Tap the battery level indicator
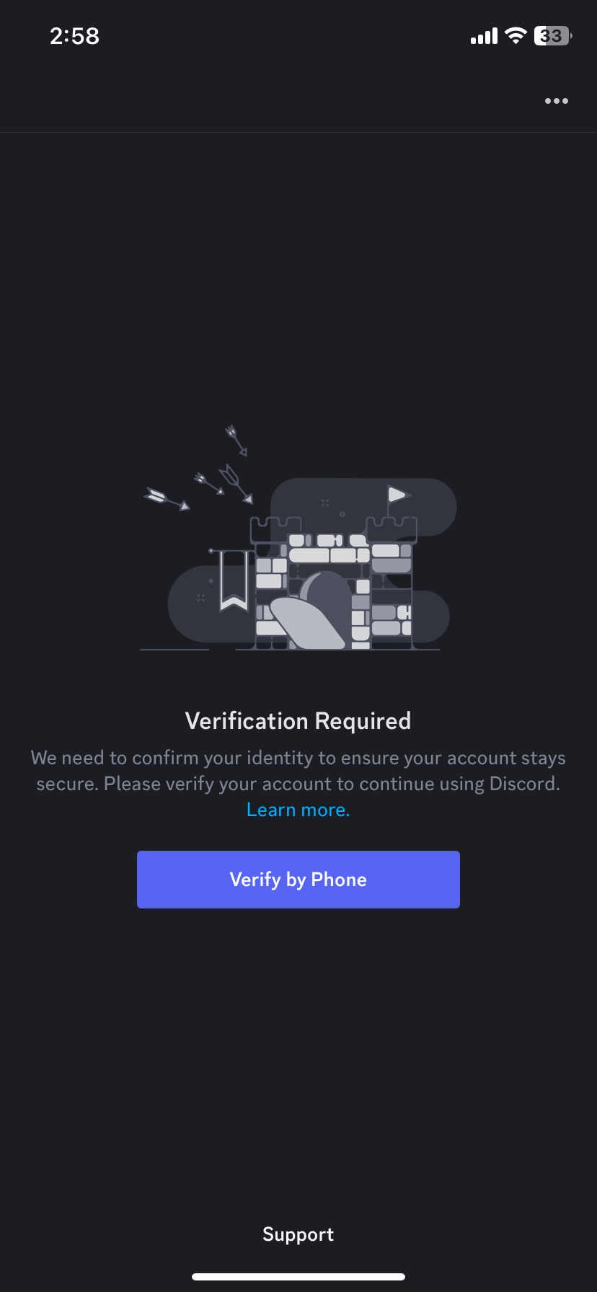Screen dimensions: 597x1292 552,35
